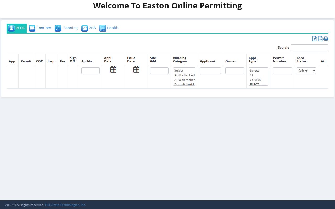Sort by Owner column header
This screenshot has height=209, width=335.
[x=235, y=60]
